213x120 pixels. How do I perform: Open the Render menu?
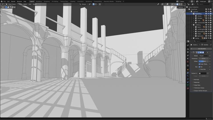point(13,1)
